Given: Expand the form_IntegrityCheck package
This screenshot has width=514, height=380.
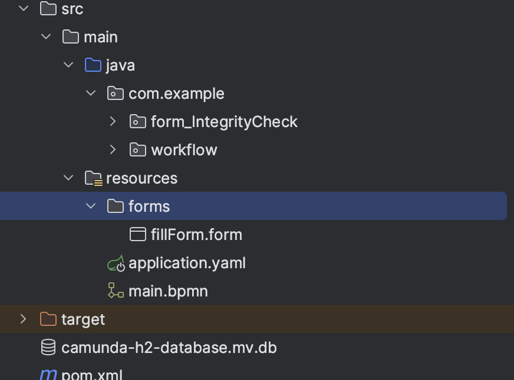Looking at the screenshot, I should coord(113,122).
